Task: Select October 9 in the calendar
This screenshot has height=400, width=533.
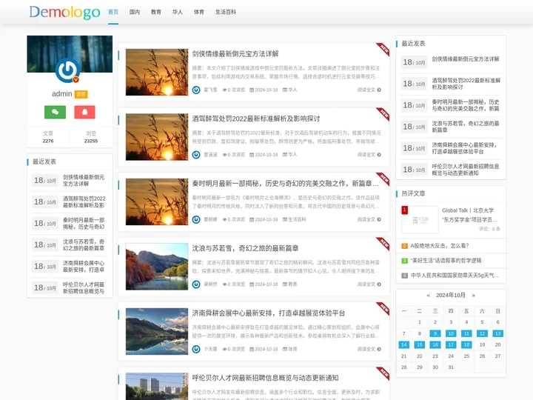Action: point(435,333)
